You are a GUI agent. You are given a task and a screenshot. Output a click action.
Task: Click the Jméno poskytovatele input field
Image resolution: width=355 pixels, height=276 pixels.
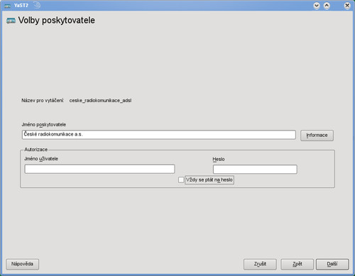click(159, 135)
